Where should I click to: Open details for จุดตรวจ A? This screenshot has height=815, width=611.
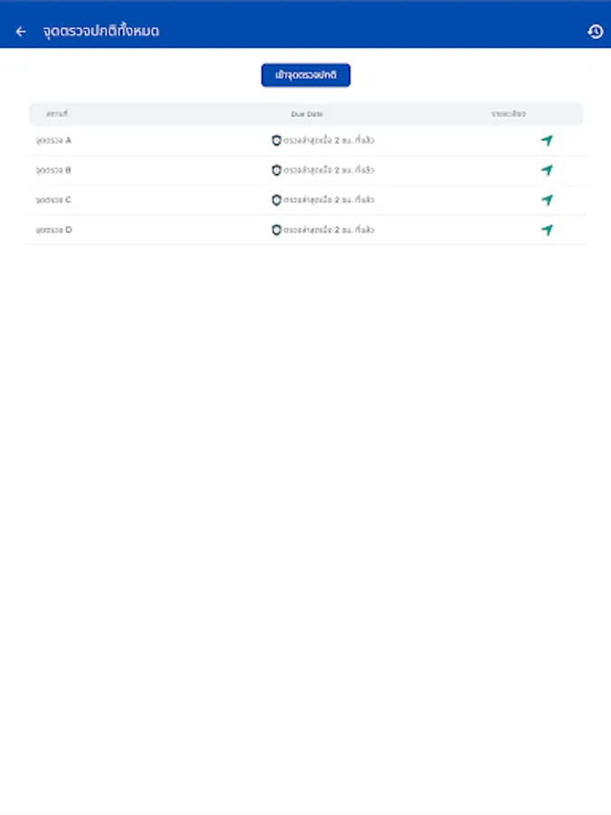coord(305,140)
